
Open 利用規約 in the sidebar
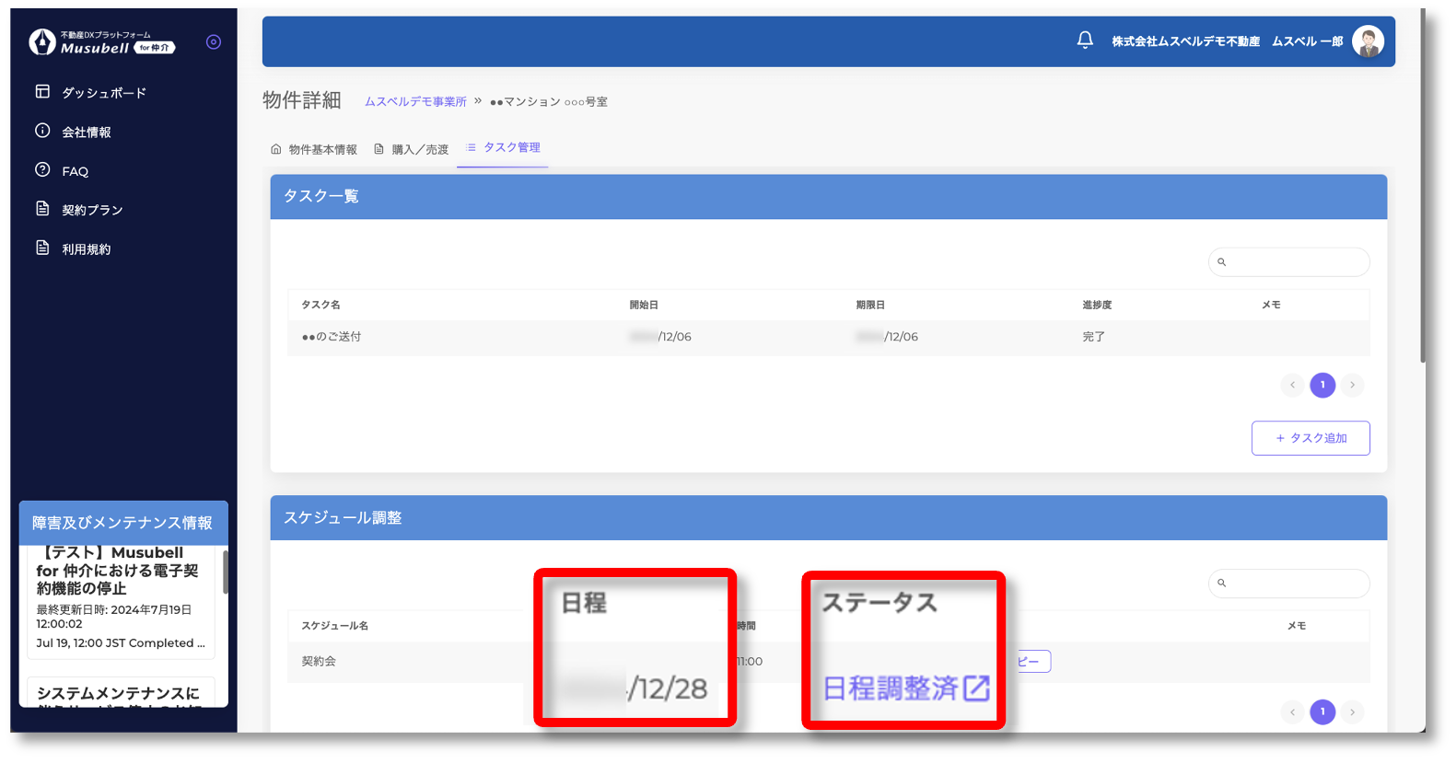coord(86,249)
